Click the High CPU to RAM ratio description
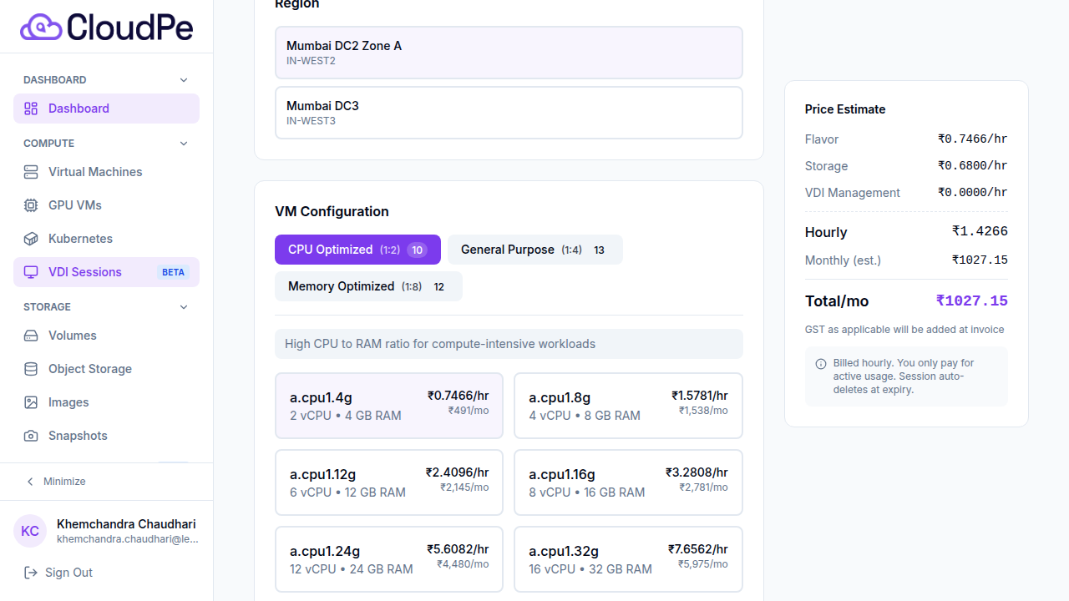1069x601 pixels. (x=440, y=344)
